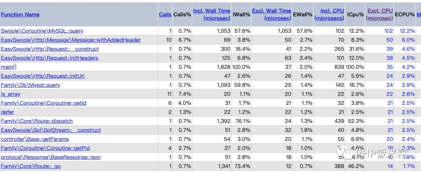Open SplStream::__construct function link
Viewport: 421px width, 172px height.
click(51, 130)
